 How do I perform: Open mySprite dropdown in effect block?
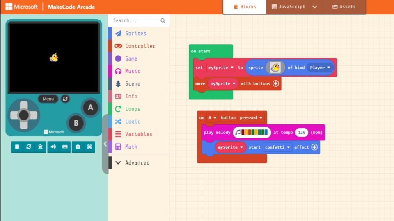point(230,147)
